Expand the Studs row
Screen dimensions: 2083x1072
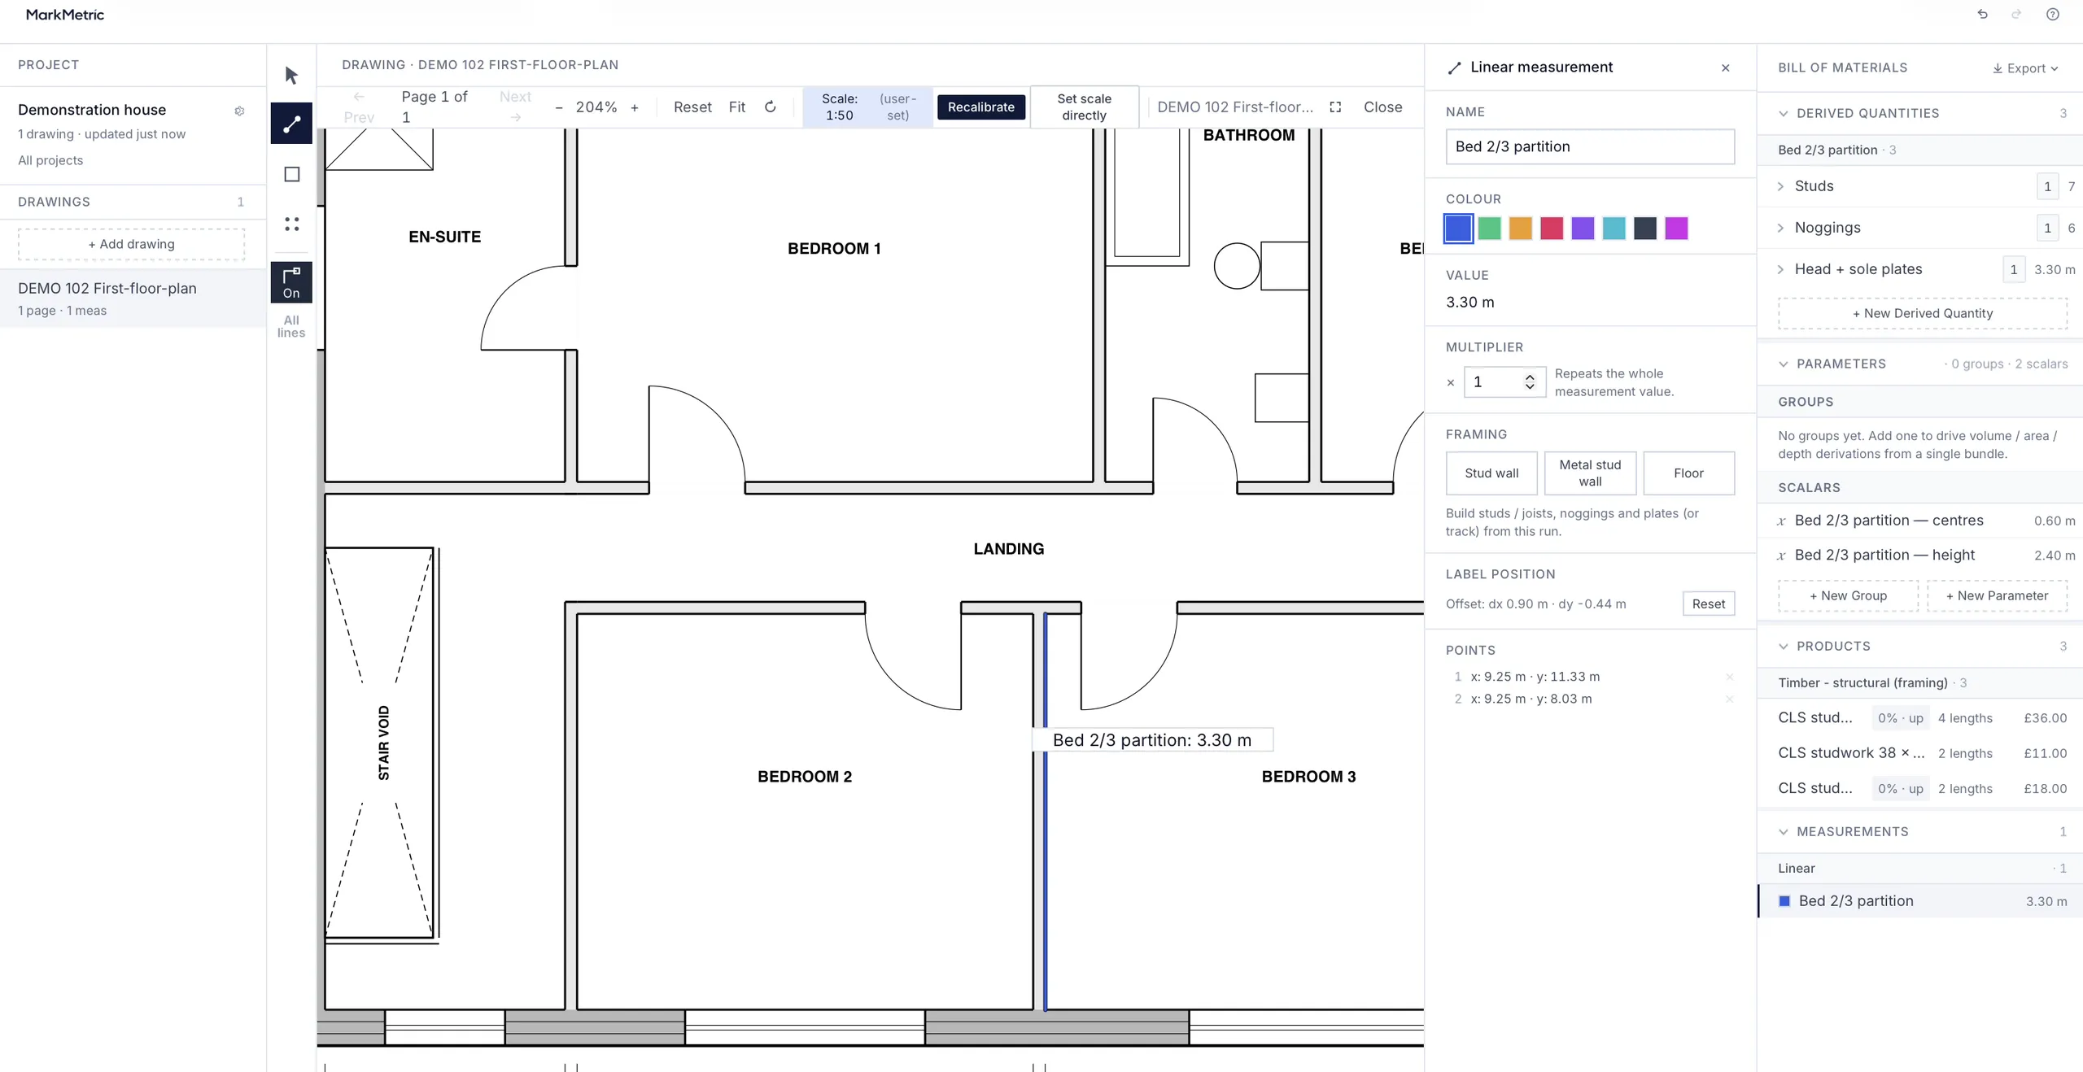coord(1781,186)
